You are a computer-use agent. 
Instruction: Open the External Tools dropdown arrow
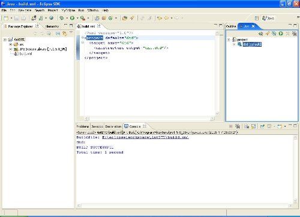[x=88, y=18]
